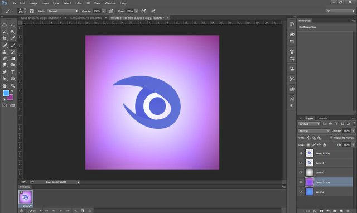Hide Layer 1 using its eye icon

click(x=301, y=163)
